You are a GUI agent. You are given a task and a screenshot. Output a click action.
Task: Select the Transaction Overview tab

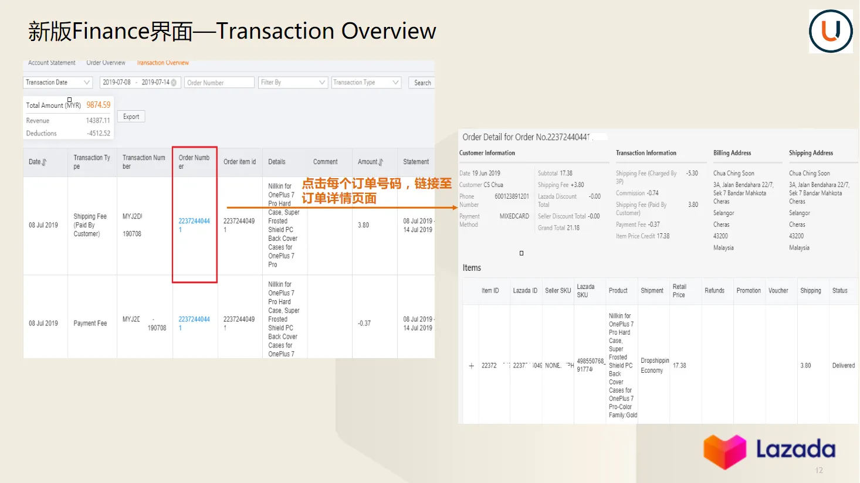[162, 63]
